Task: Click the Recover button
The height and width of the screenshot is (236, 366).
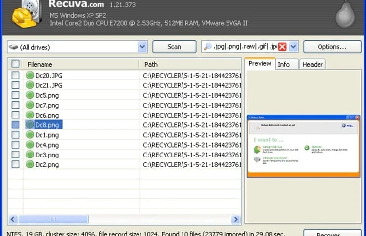Action: tap(332, 233)
